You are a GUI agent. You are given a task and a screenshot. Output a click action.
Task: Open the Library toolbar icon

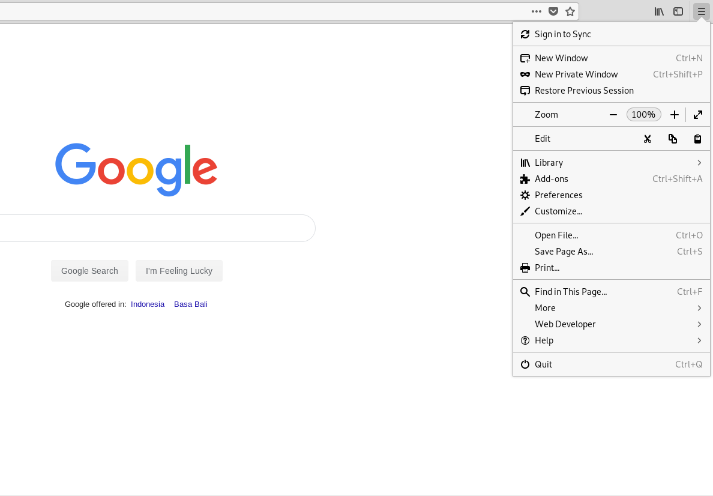[x=659, y=11]
